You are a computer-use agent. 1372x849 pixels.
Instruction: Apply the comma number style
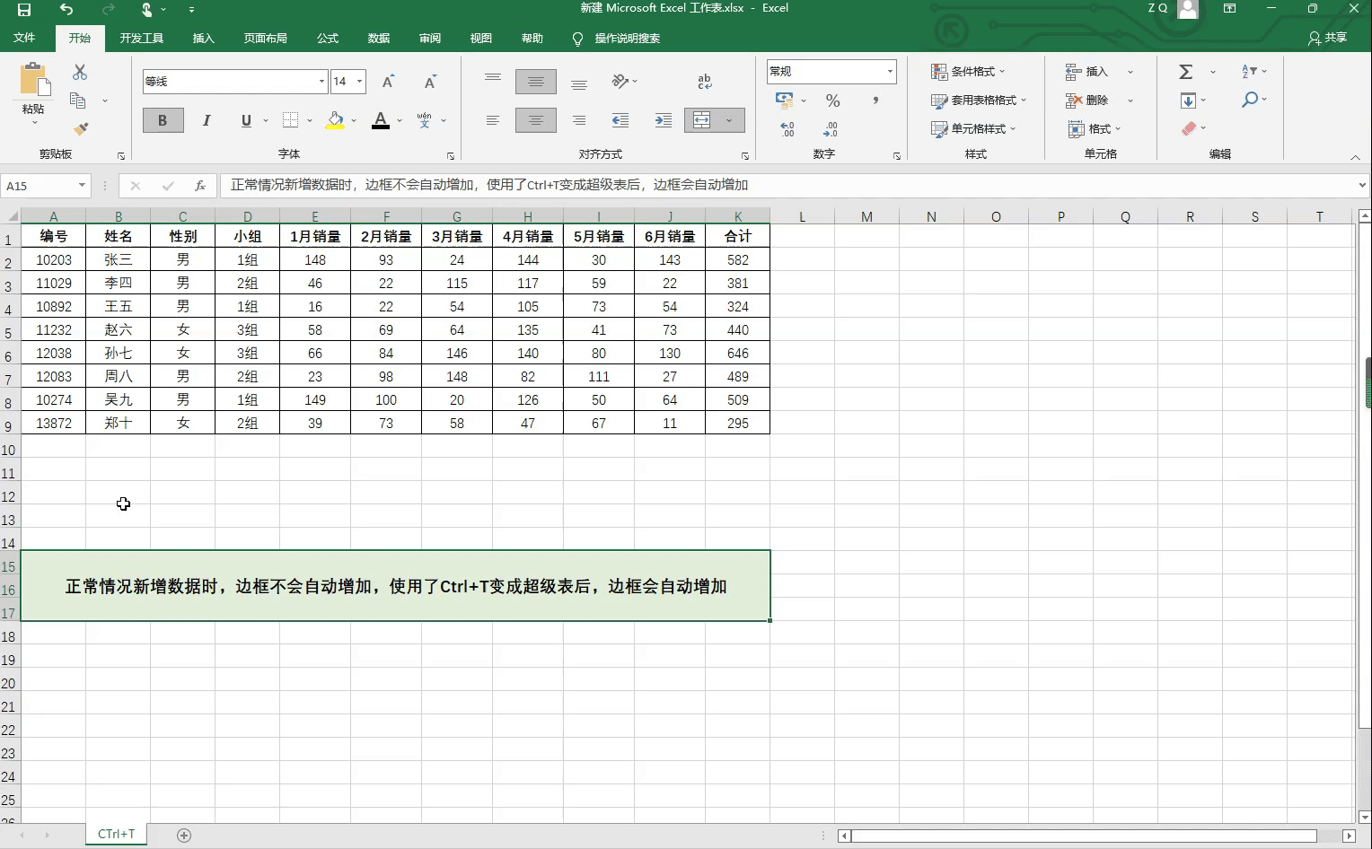[x=875, y=101]
